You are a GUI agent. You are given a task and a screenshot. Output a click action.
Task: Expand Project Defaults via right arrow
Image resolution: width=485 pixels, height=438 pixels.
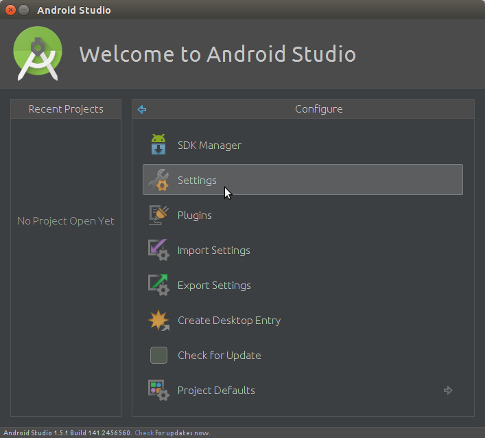(x=448, y=391)
